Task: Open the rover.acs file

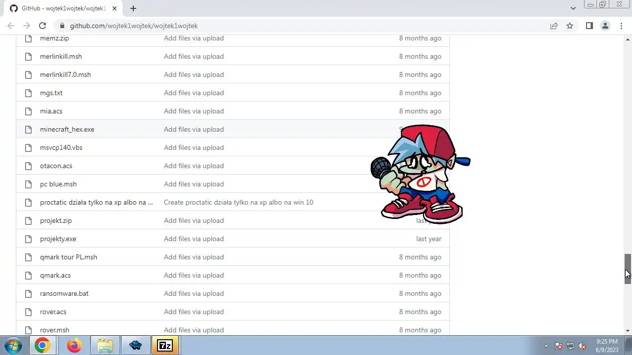Action: pos(53,312)
